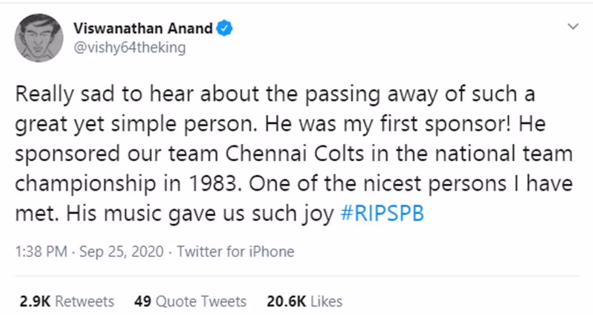Open the #RIPSPB hashtag
The height and width of the screenshot is (315, 593).
(x=382, y=214)
